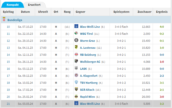The width and height of the screenshot is (172, 108).
Task: Click the LASK club crest
Action: 76,68
